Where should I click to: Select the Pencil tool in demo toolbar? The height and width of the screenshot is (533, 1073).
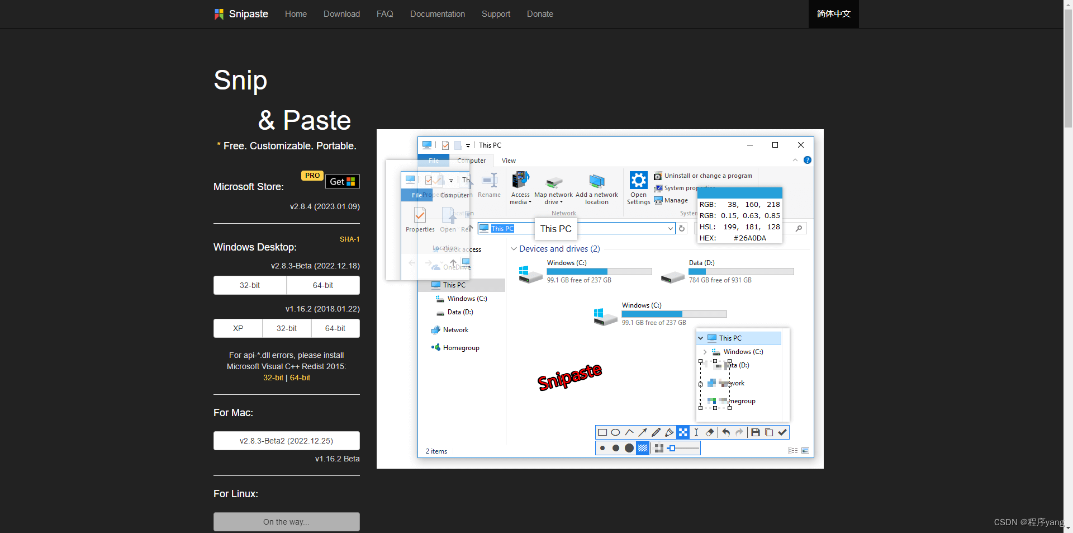(x=656, y=432)
